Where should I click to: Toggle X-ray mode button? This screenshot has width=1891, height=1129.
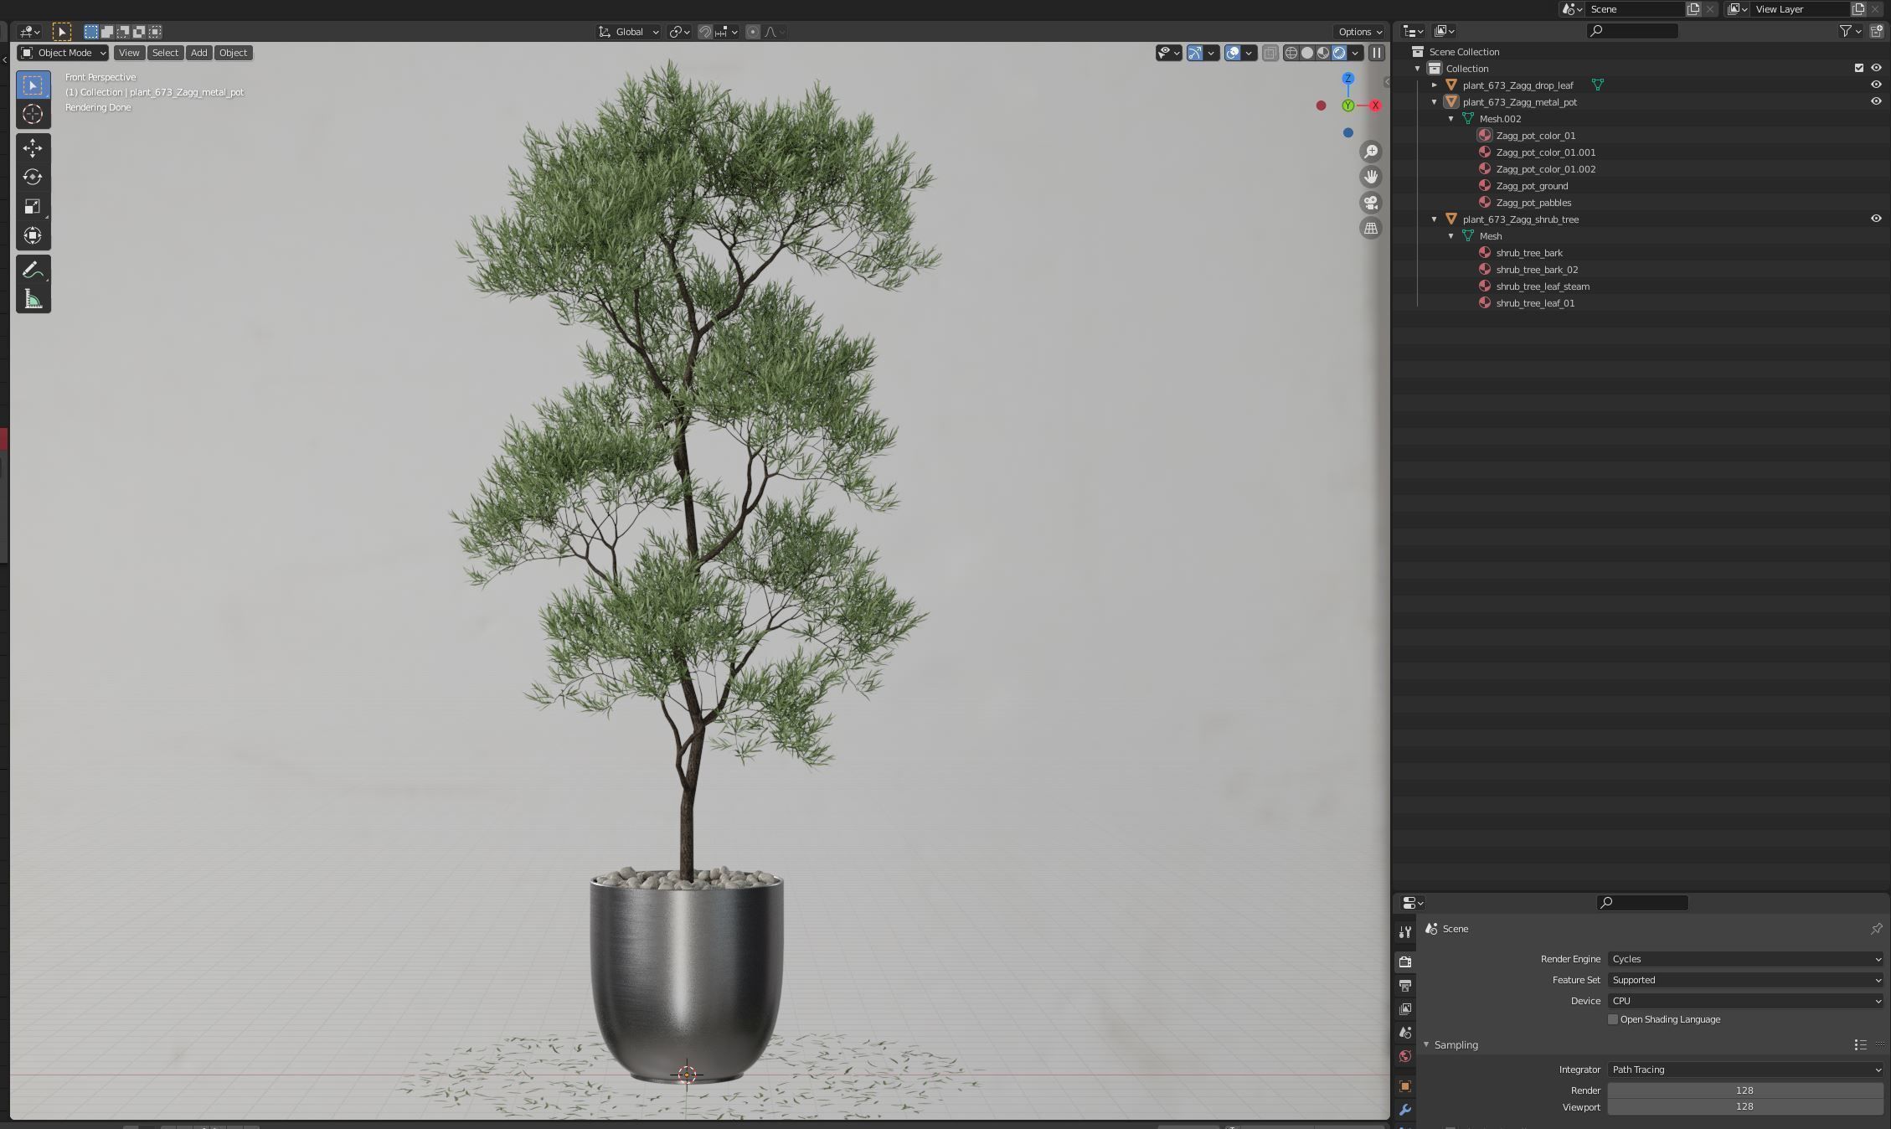point(1270,53)
